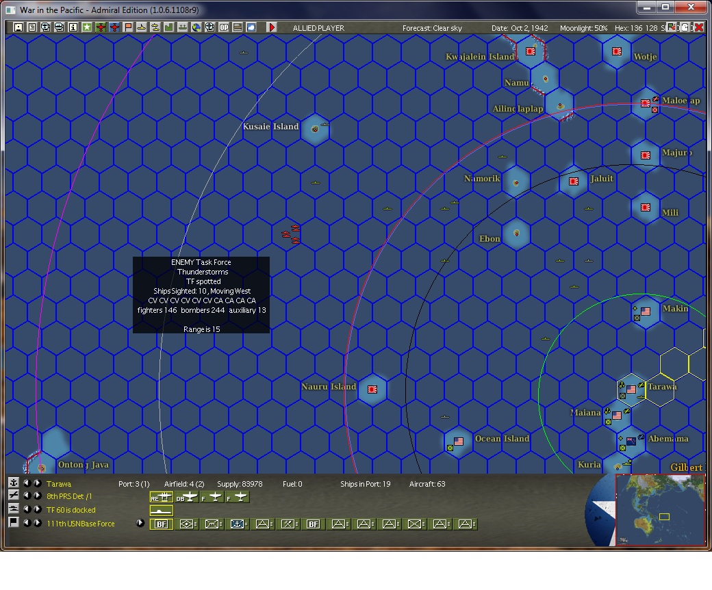Select the DB dive bomber unit icon
Screen dimensions: 712x590
pyautogui.click(x=187, y=498)
